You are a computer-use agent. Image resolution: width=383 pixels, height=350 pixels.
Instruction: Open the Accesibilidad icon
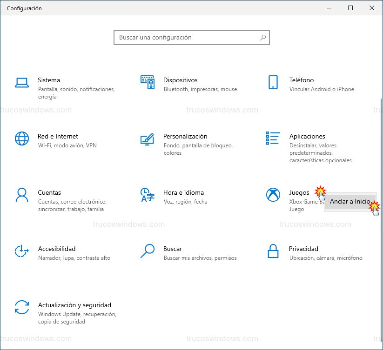(22, 251)
